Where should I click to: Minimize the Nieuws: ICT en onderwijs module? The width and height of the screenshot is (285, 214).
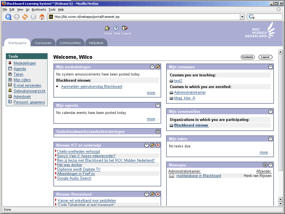[147, 145]
